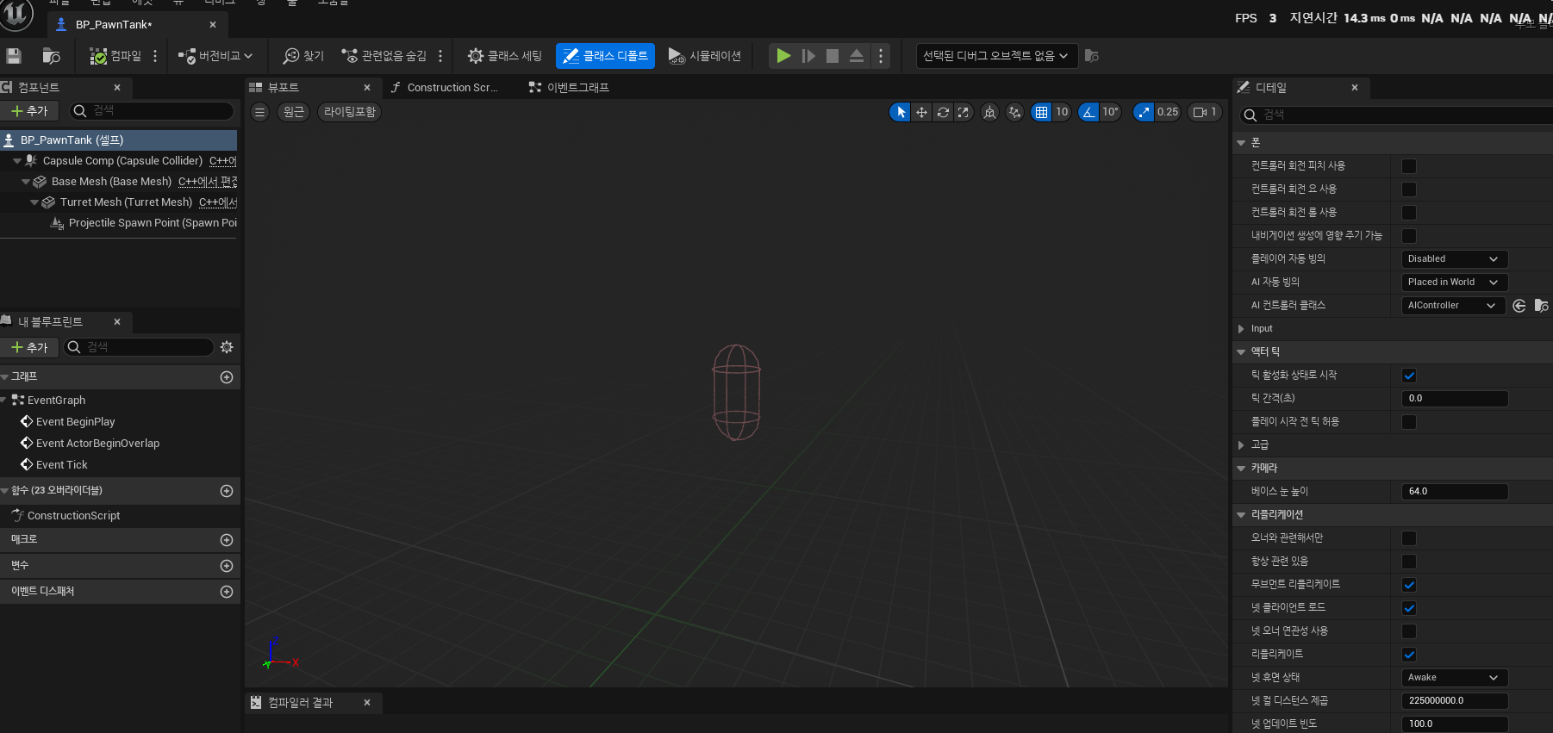This screenshot has width=1553, height=733.
Task: Click the frame skip playback button
Action: [808, 56]
